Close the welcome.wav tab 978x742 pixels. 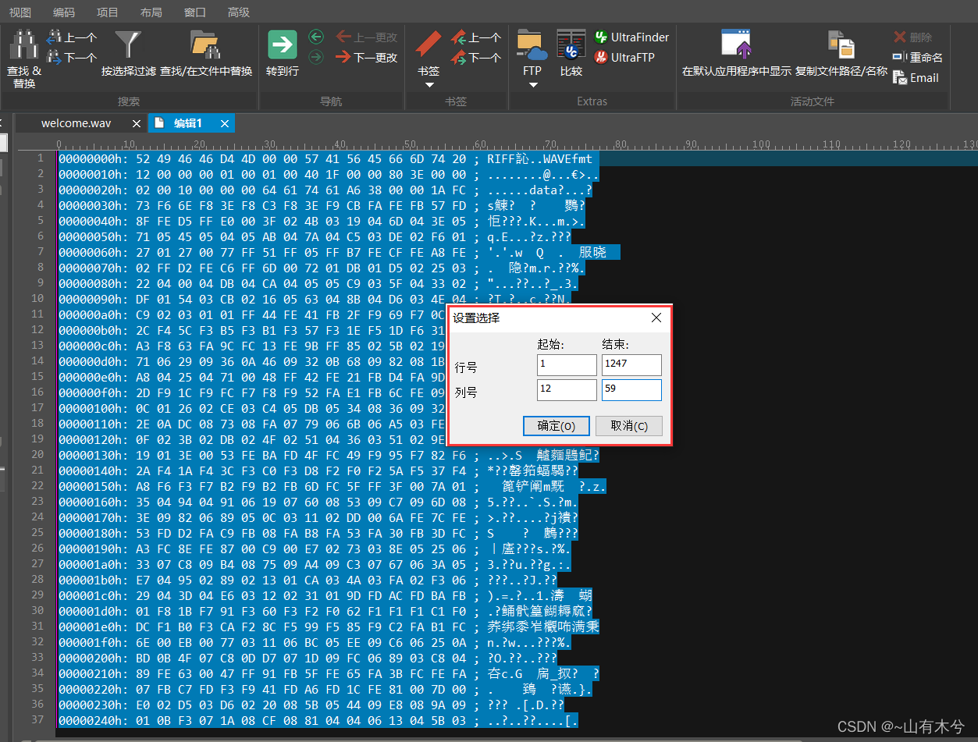coord(136,123)
